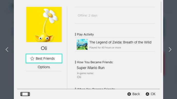The image size is (177, 99).
Task: Click the A button icon for OK
Action: click(x=147, y=94)
